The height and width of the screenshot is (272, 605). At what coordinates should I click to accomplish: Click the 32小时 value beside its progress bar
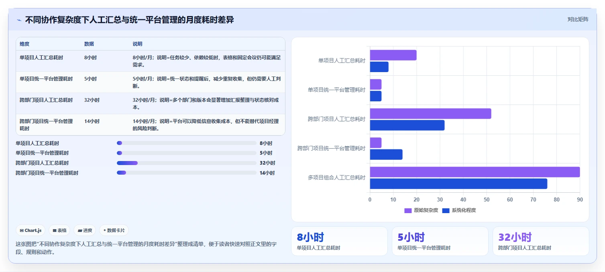(267, 163)
